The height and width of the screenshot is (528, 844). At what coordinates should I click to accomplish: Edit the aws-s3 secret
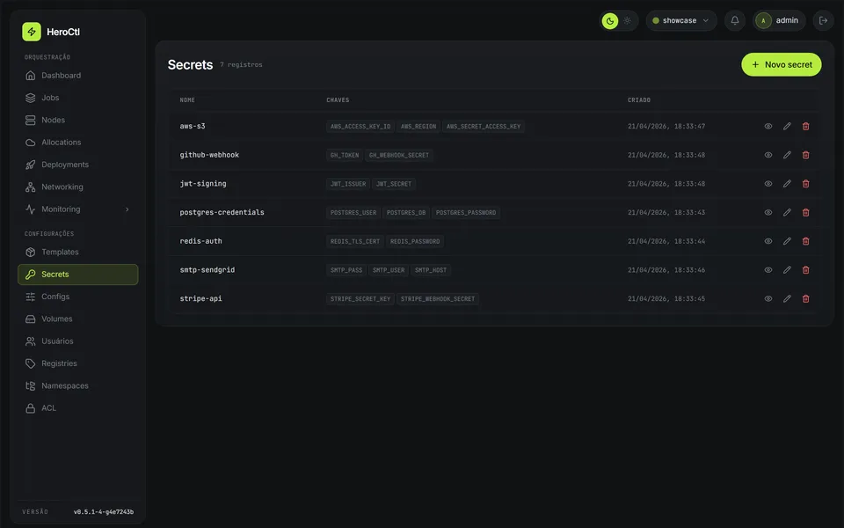tap(787, 126)
